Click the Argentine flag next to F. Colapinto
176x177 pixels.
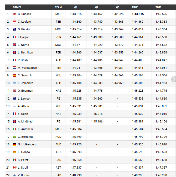pos(14,83)
